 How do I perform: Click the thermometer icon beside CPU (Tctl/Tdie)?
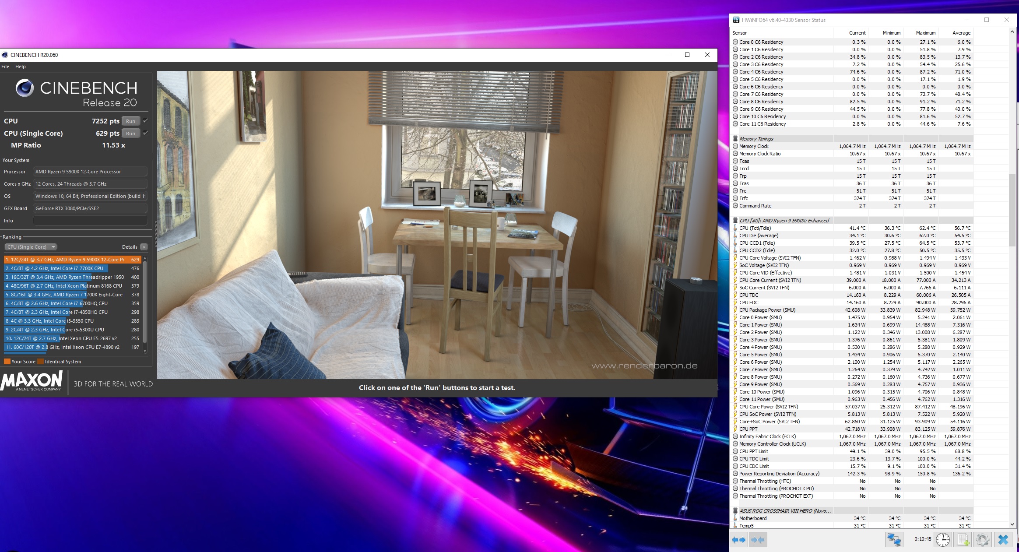[x=735, y=228]
